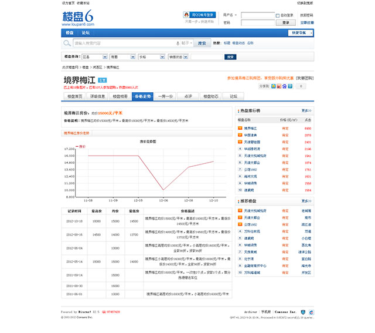The image size is (375, 333).
Task: Open the 区县 district dropdown
Action: [x=94, y=57]
